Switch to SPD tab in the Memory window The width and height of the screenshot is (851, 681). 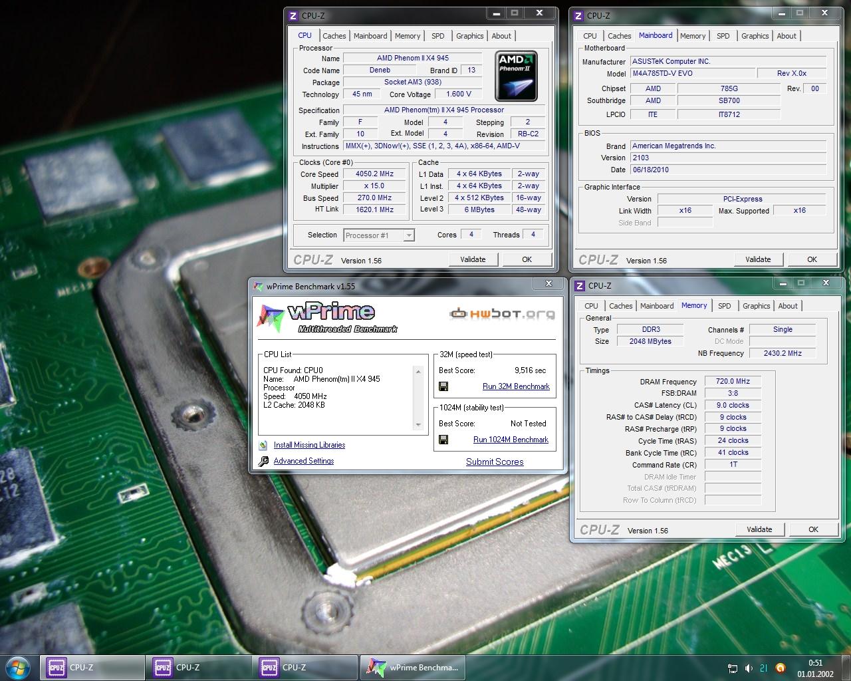(x=724, y=306)
